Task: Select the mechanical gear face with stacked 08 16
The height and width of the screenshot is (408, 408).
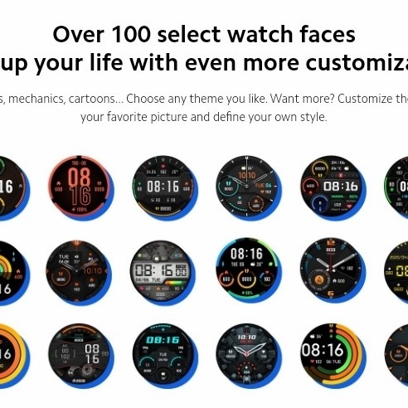Action: [x=80, y=356]
